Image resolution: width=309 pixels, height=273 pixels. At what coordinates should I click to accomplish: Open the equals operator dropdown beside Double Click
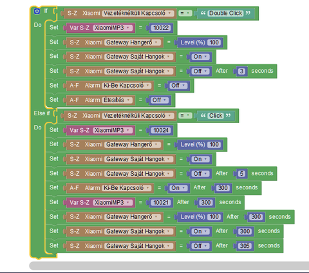point(185,14)
